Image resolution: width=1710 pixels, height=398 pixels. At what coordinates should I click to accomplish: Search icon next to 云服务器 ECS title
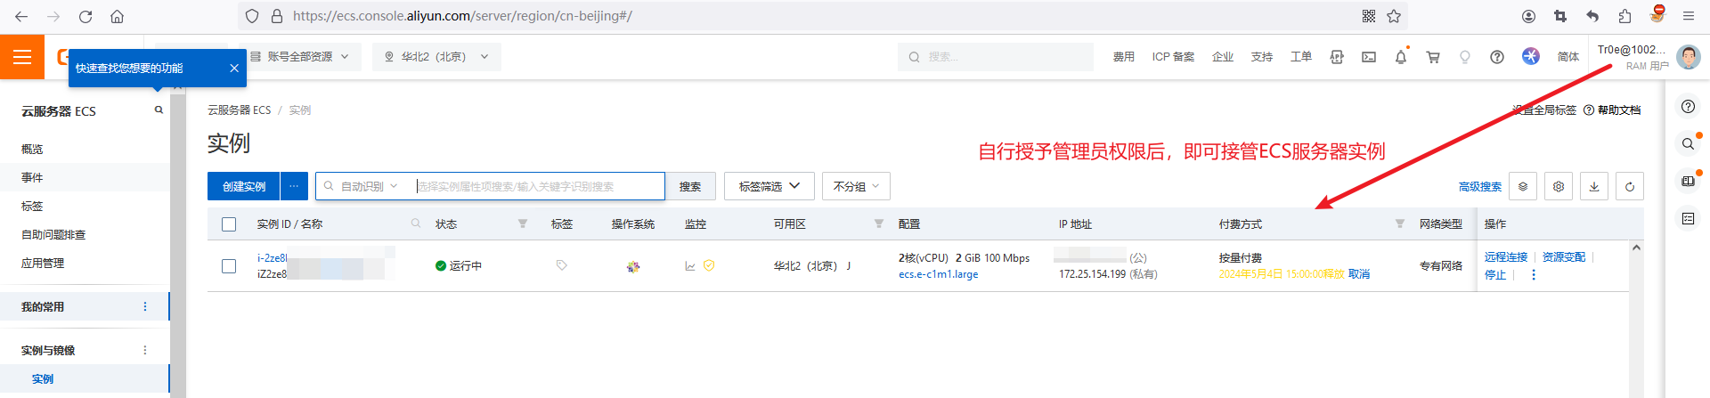tap(159, 110)
